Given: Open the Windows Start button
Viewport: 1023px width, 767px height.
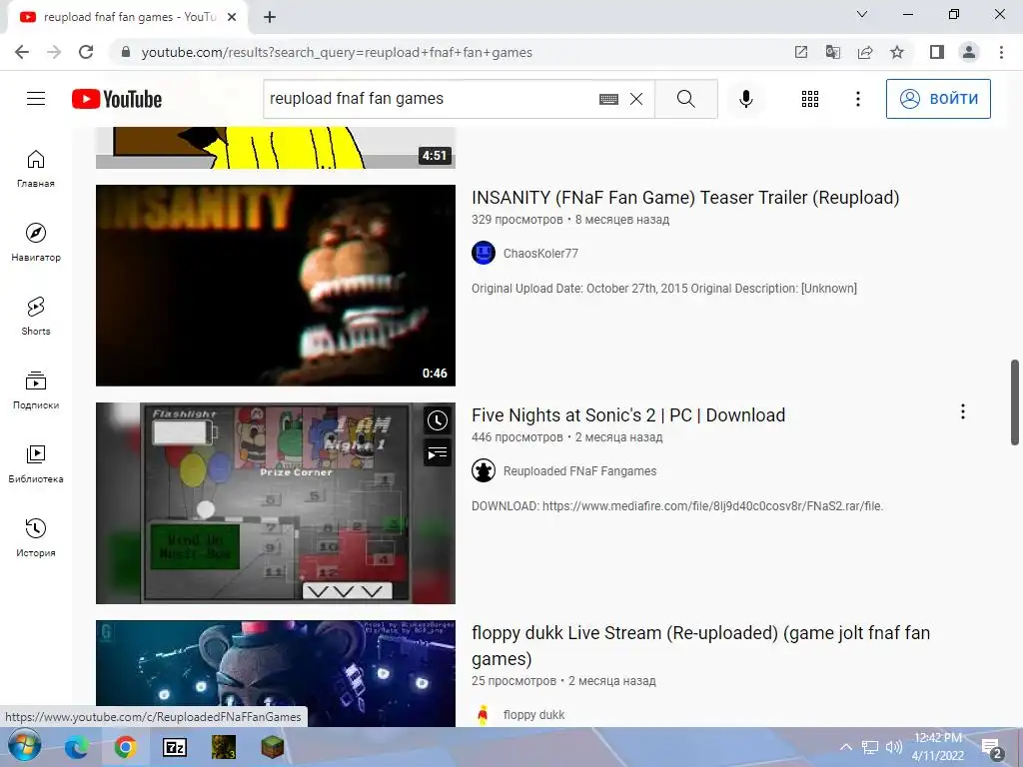Looking at the screenshot, I should (24, 747).
